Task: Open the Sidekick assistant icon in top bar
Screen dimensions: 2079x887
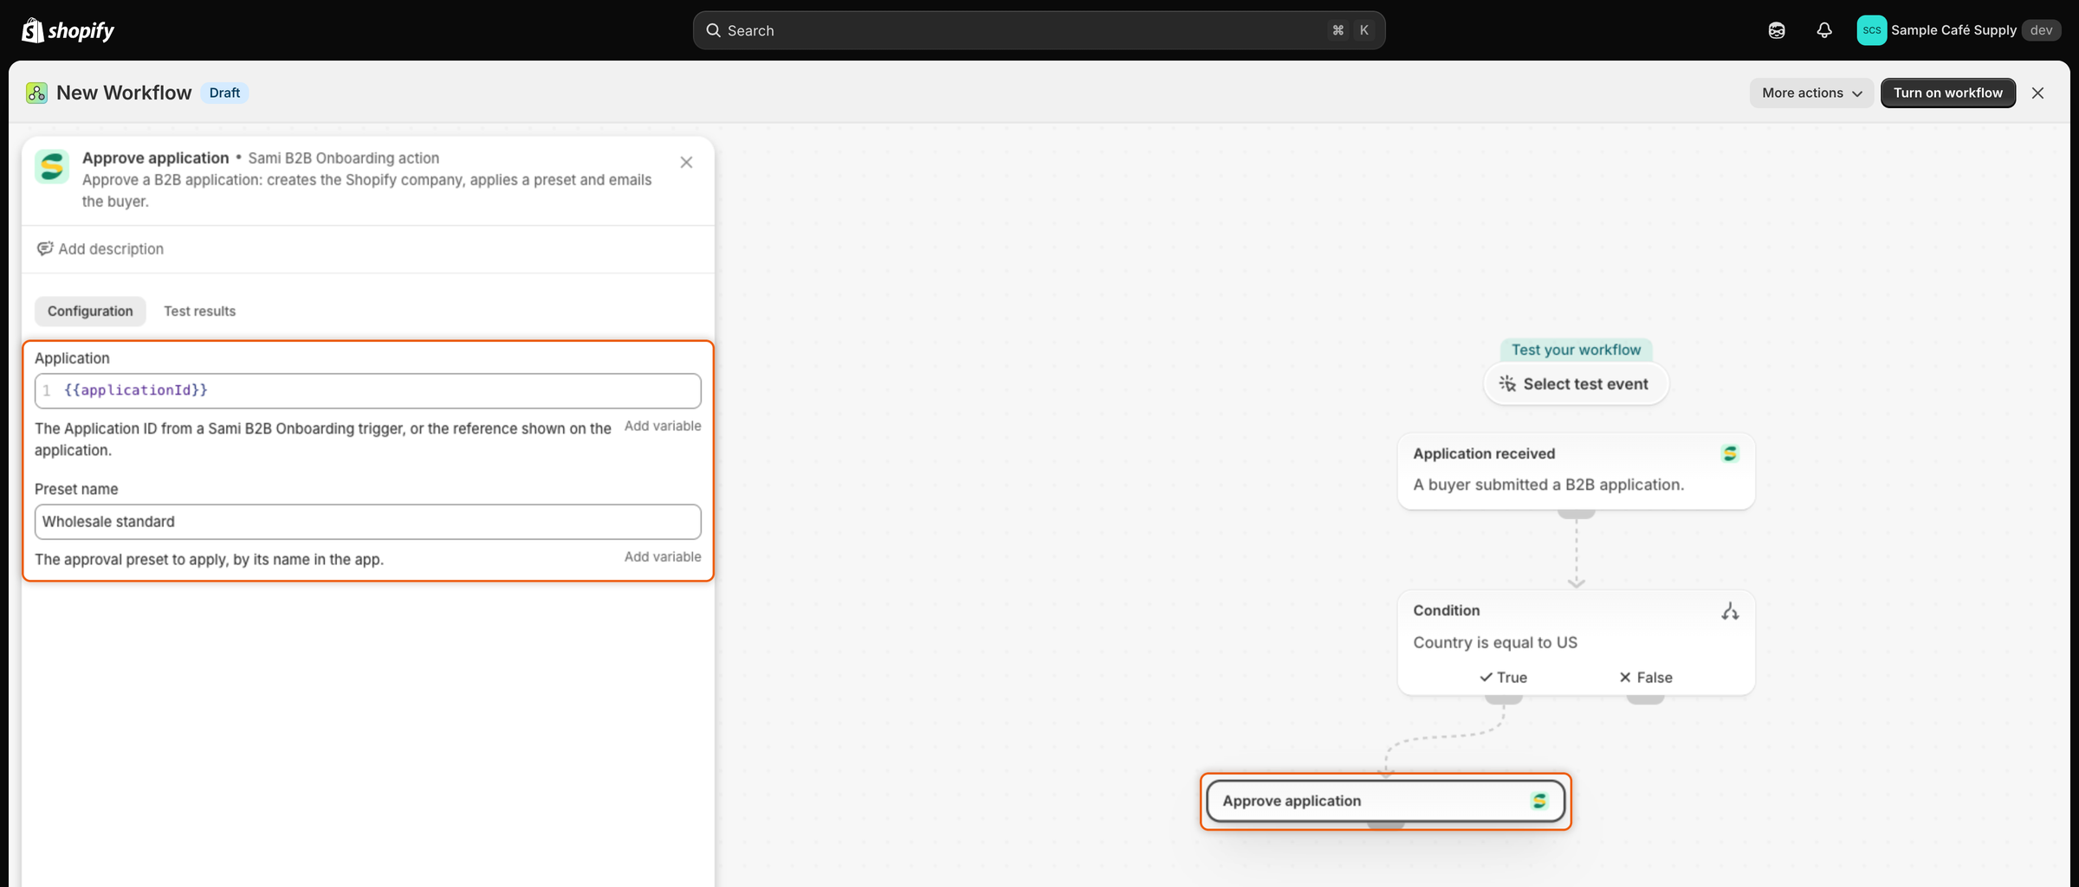Action: pyautogui.click(x=1777, y=30)
